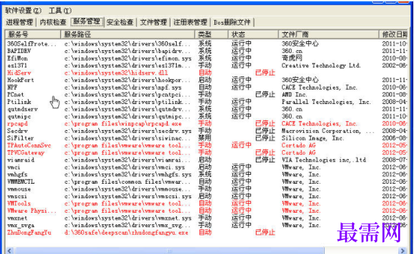Select the HookPort service row

pos(207,80)
